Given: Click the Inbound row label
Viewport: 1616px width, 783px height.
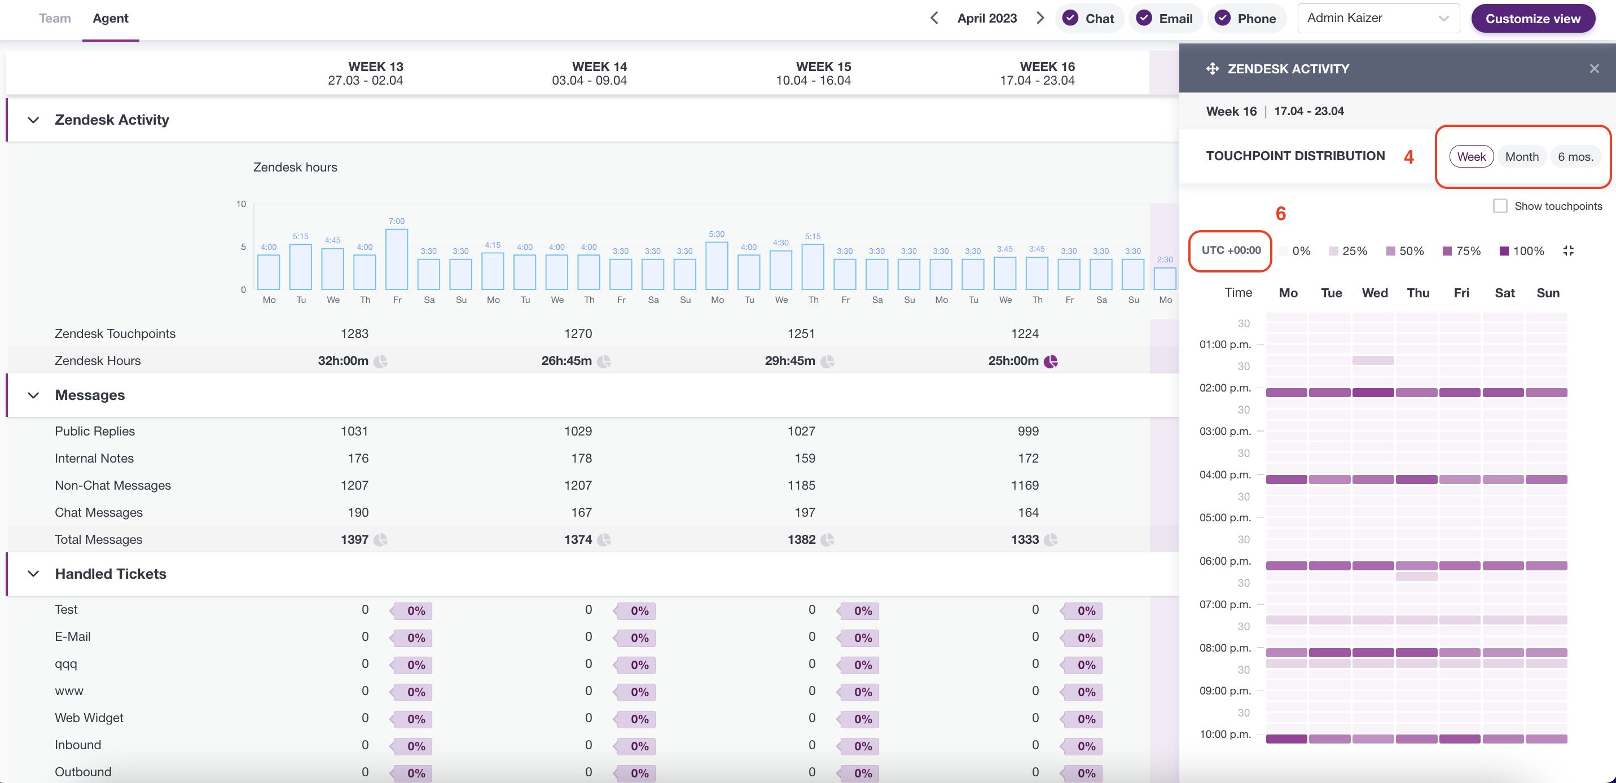Looking at the screenshot, I should point(78,745).
